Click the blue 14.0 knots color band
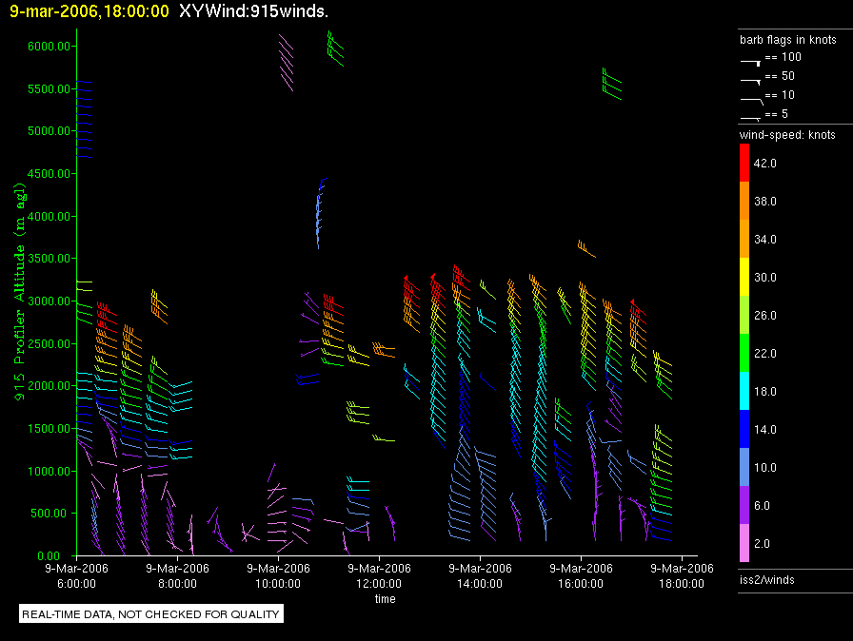 [744, 429]
